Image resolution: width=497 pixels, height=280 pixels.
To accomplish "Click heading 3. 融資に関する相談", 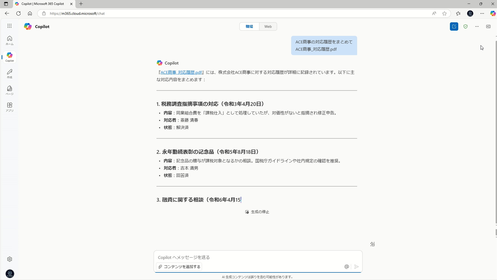I will (x=199, y=200).
